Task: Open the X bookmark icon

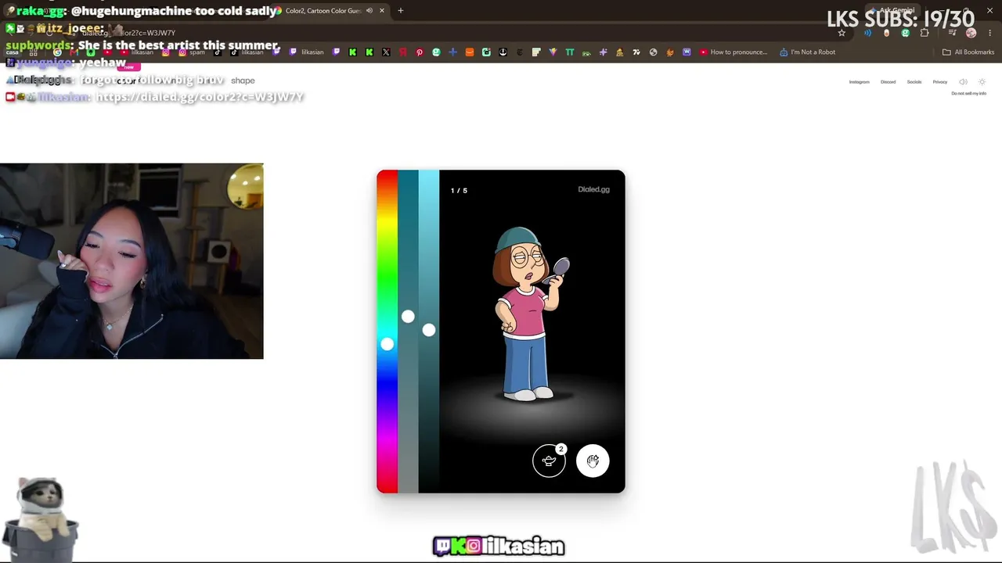Action: (x=386, y=52)
